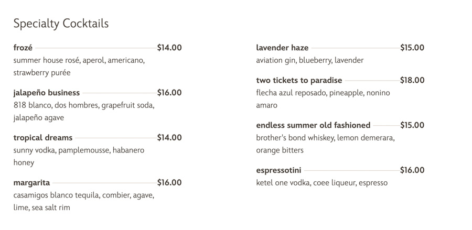Click the espressotini cocktail name
Screen dimensions: 472x230
[279, 170]
